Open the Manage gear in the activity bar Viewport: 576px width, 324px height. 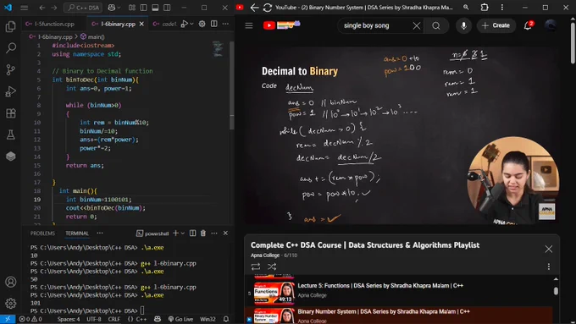(11, 304)
